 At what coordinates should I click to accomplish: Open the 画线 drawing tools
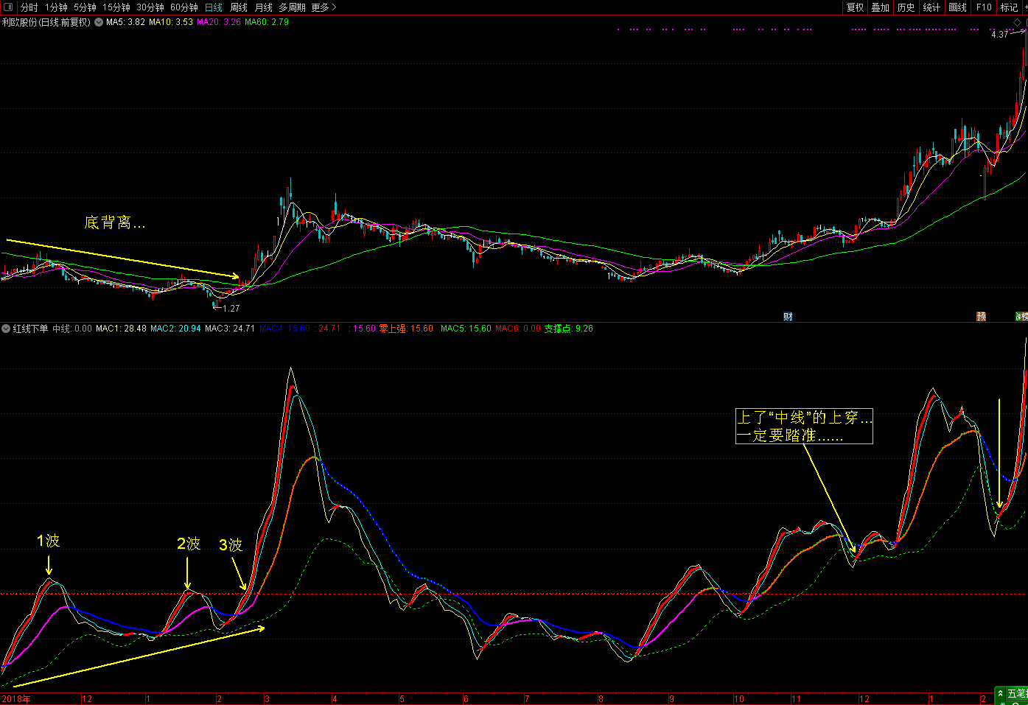click(957, 7)
